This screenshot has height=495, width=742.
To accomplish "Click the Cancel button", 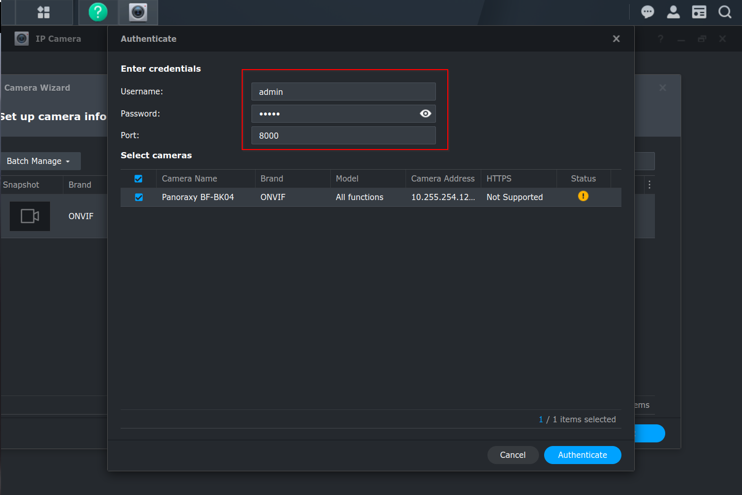I will 512,455.
